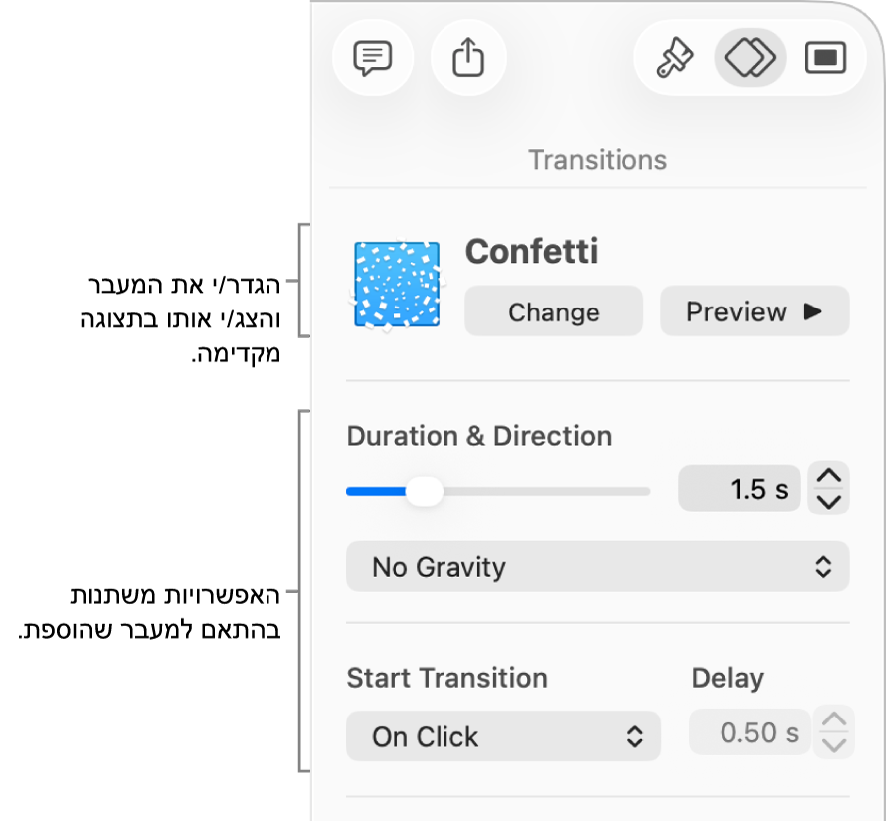Click the chevron on the No Gravity selector
889x821 pixels.
[822, 567]
